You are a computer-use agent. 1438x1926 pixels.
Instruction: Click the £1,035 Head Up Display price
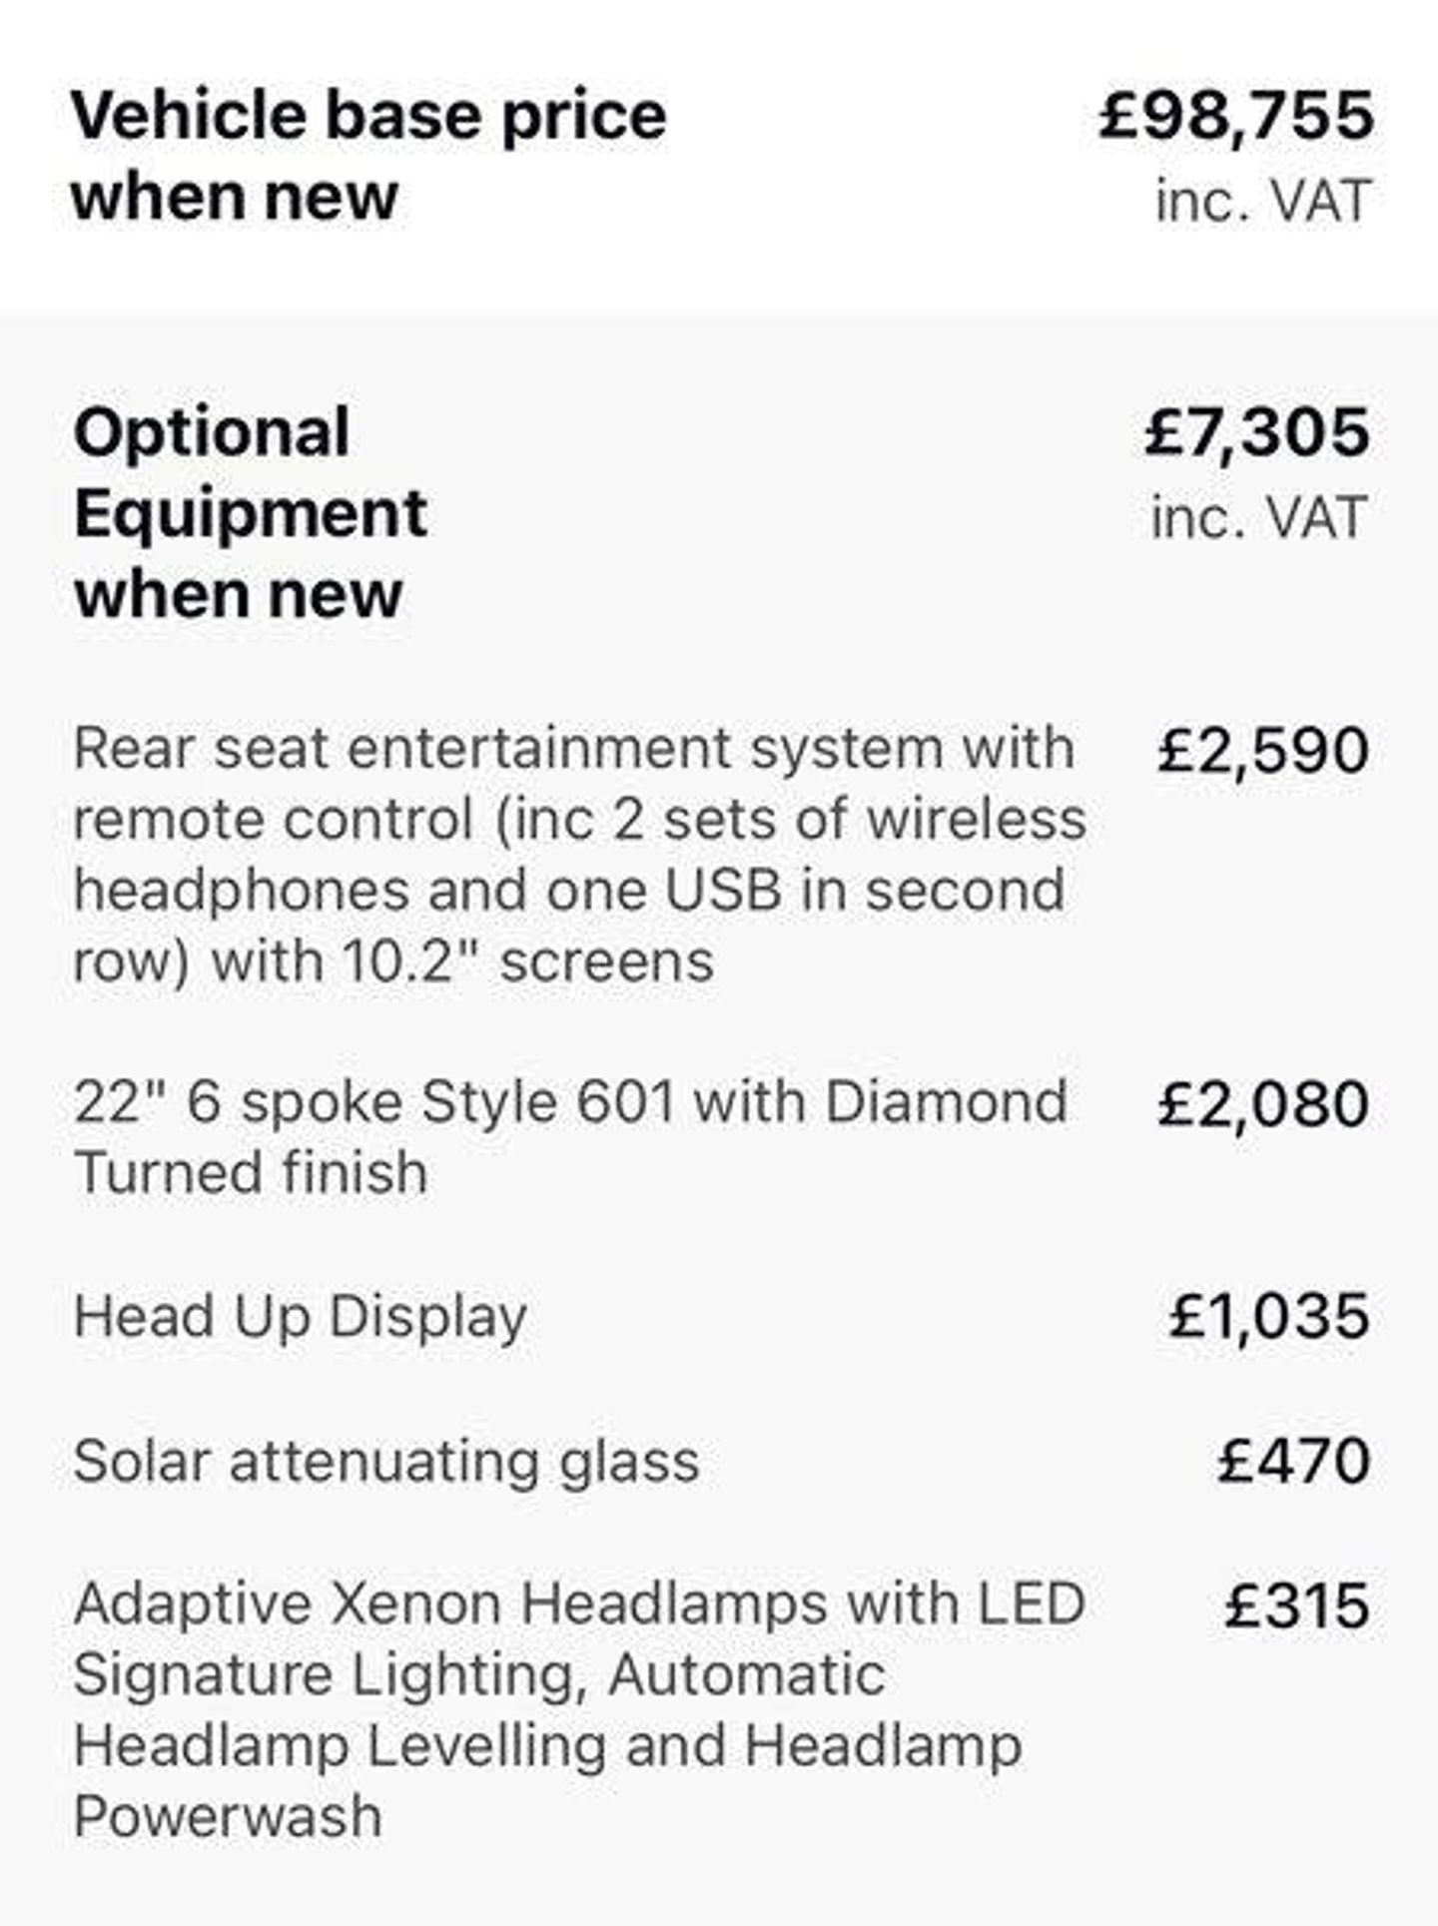point(1269,1316)
